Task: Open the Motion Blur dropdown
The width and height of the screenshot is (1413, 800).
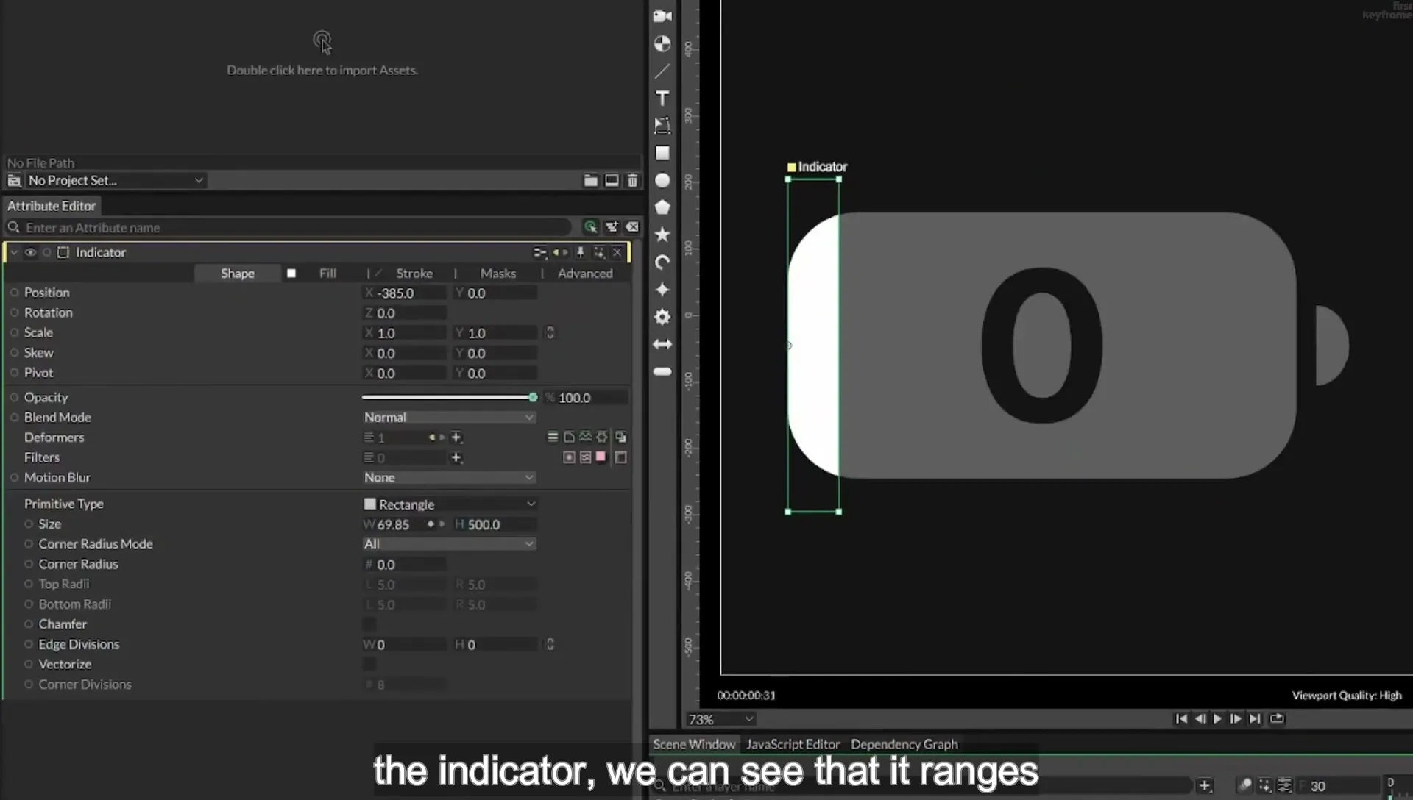Action: point(449,477)
